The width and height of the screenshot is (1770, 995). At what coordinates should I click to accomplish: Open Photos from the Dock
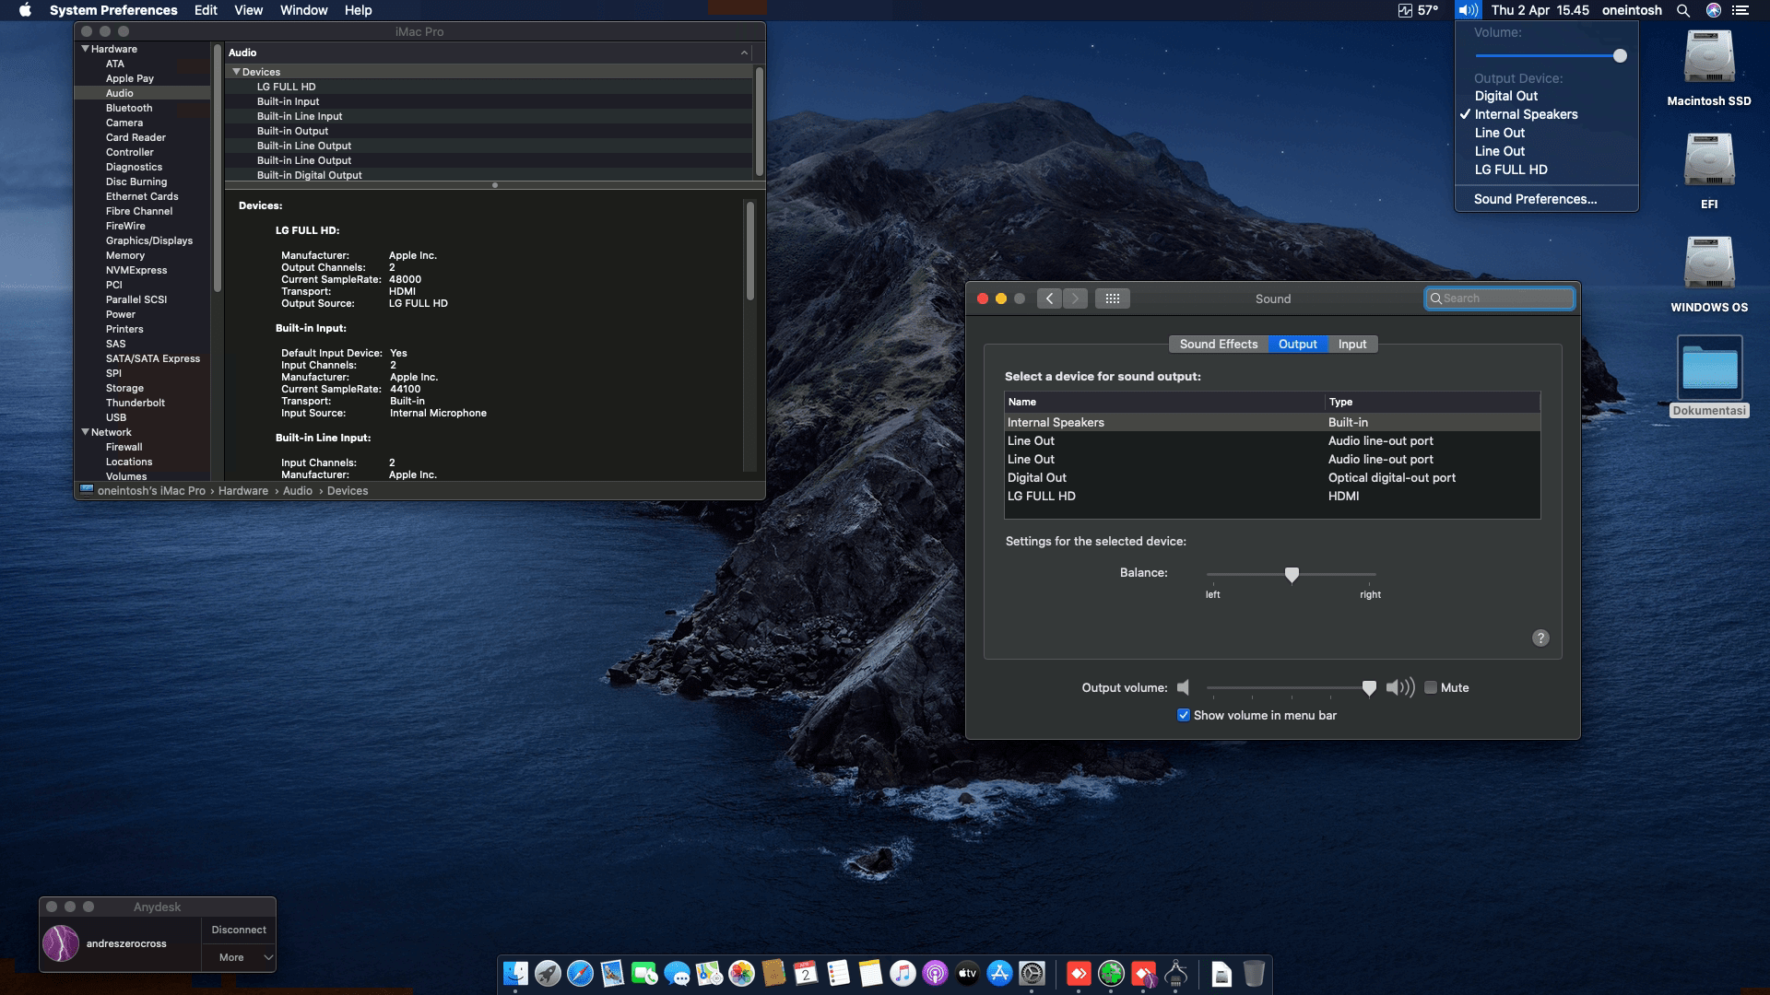tap(741, 973)
